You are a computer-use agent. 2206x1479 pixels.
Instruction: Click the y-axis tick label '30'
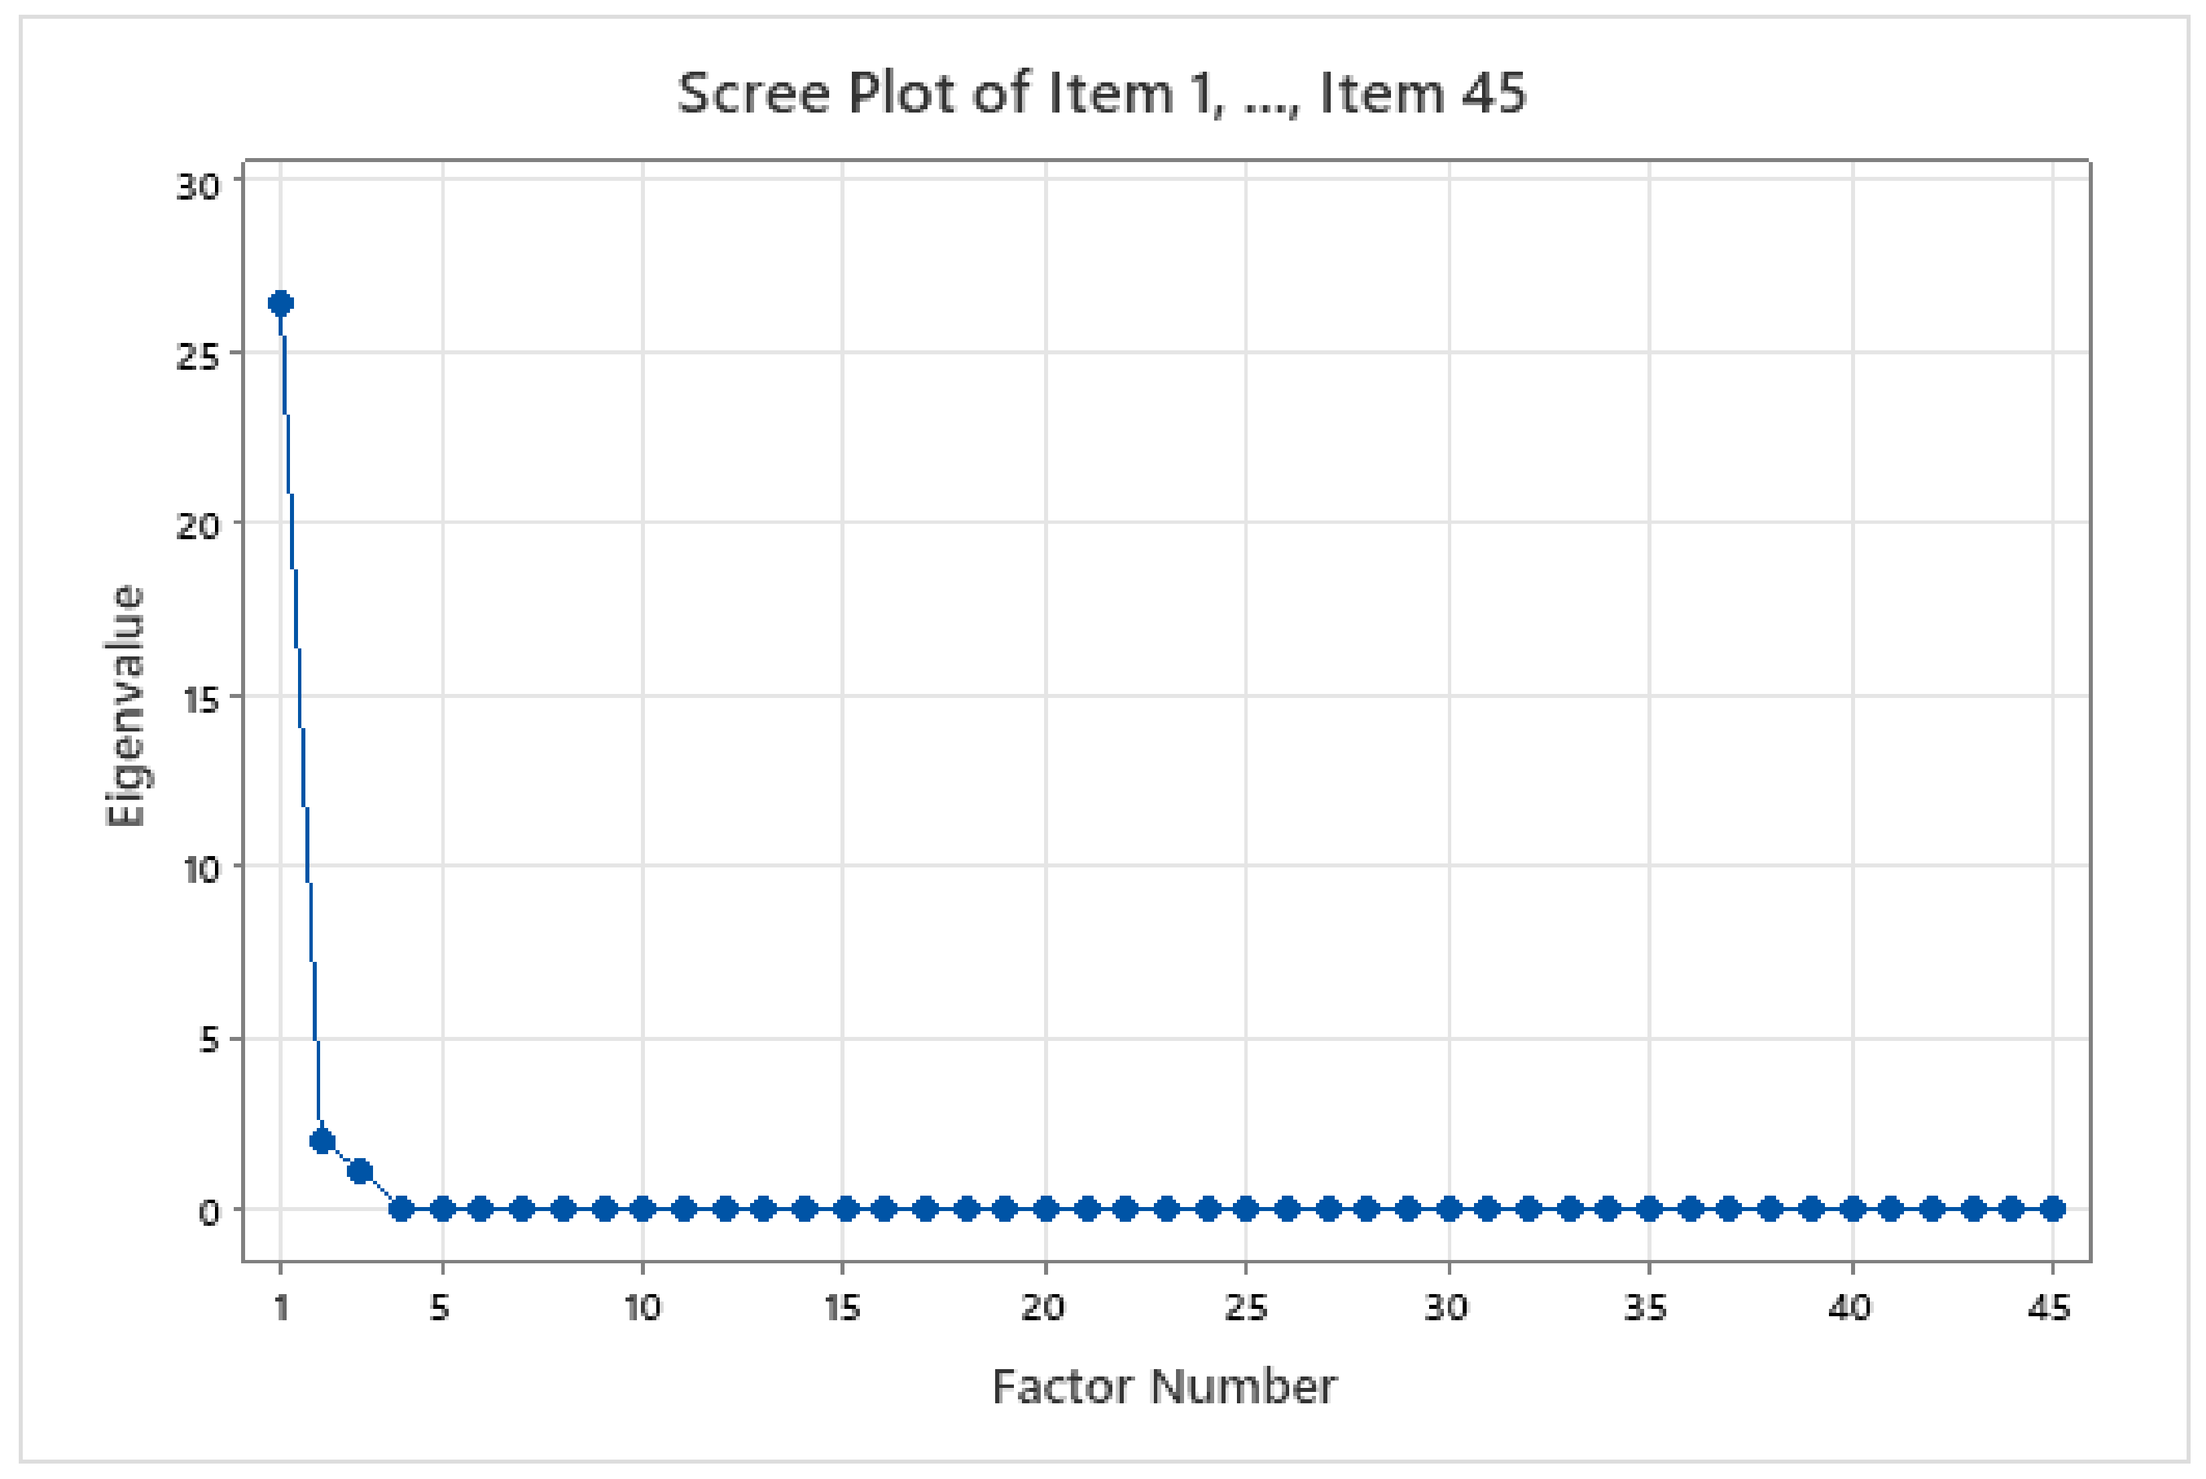tap(197, 187)
